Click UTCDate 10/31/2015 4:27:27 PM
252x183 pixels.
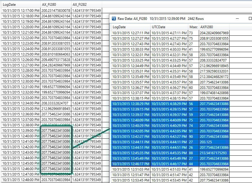(169, 39)
